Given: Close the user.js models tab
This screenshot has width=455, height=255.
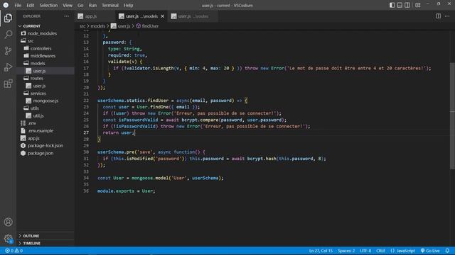Looking at the screenshot, I should click(163, 16).
